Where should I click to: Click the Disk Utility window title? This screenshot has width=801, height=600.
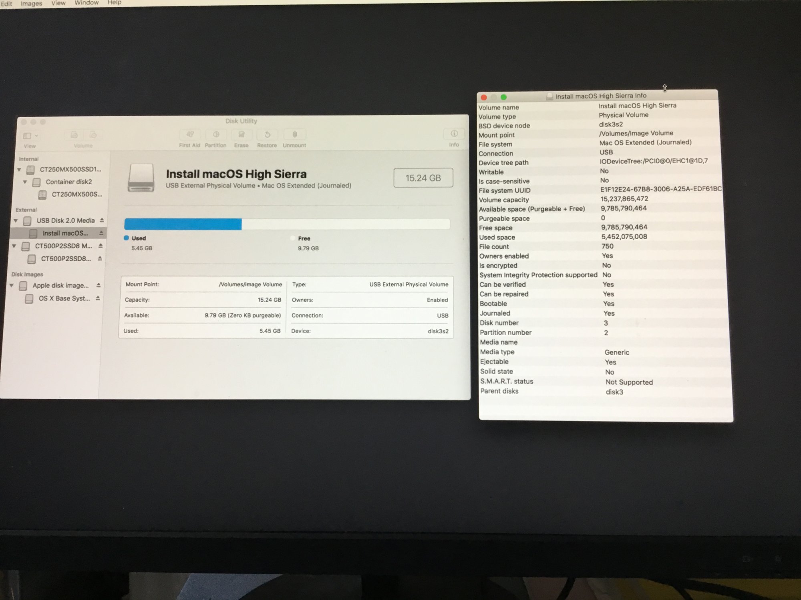point(241,121)
